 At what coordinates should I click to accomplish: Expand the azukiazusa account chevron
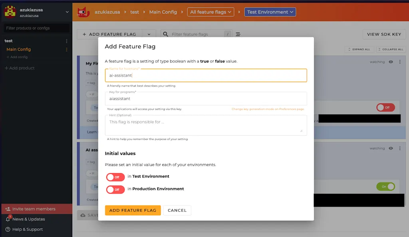67,12
